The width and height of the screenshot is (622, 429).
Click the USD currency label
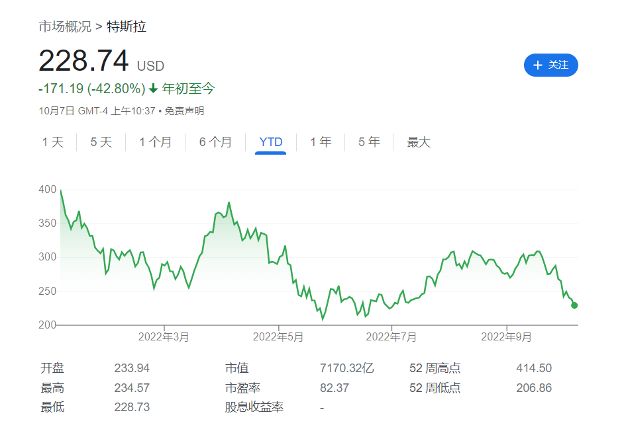point(151,65)
